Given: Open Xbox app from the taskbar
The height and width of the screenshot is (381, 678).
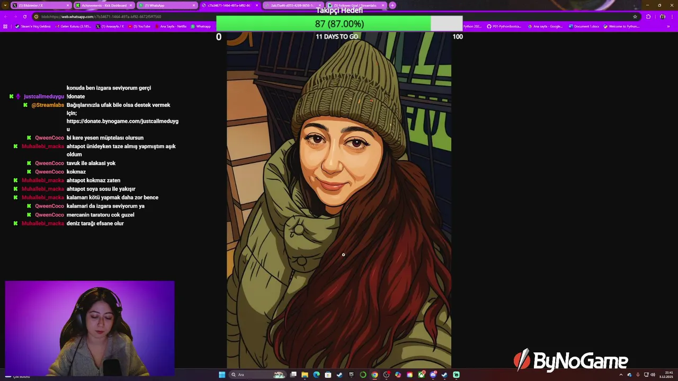Looking at the screenshot, I should pyautogui.click(x=421, y=375).
